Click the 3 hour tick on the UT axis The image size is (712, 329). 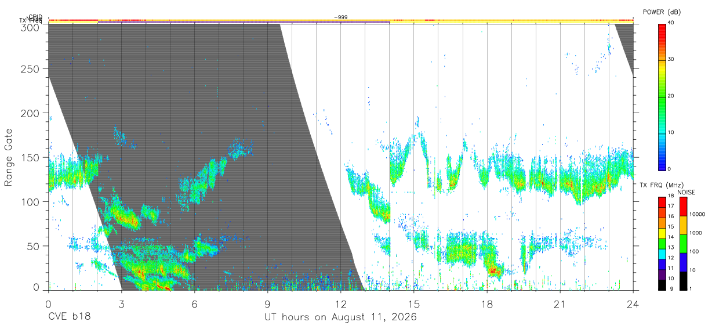point(121,304)
